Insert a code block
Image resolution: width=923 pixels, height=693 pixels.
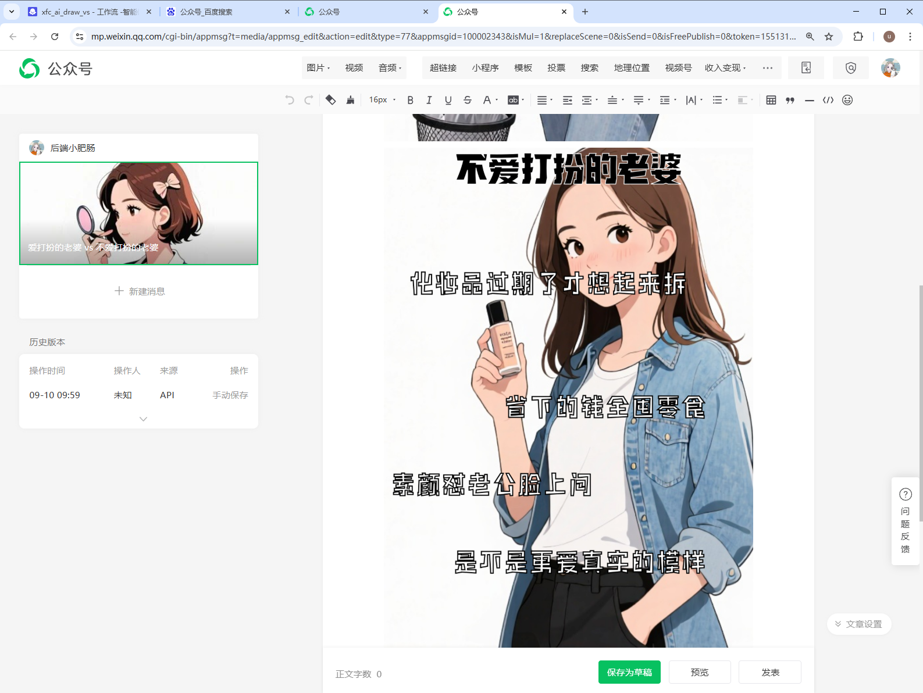pos(828,100)
